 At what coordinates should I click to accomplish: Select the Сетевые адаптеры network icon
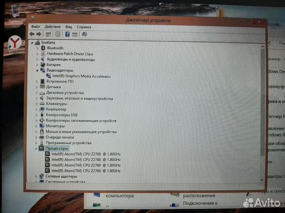coord(42,176)
